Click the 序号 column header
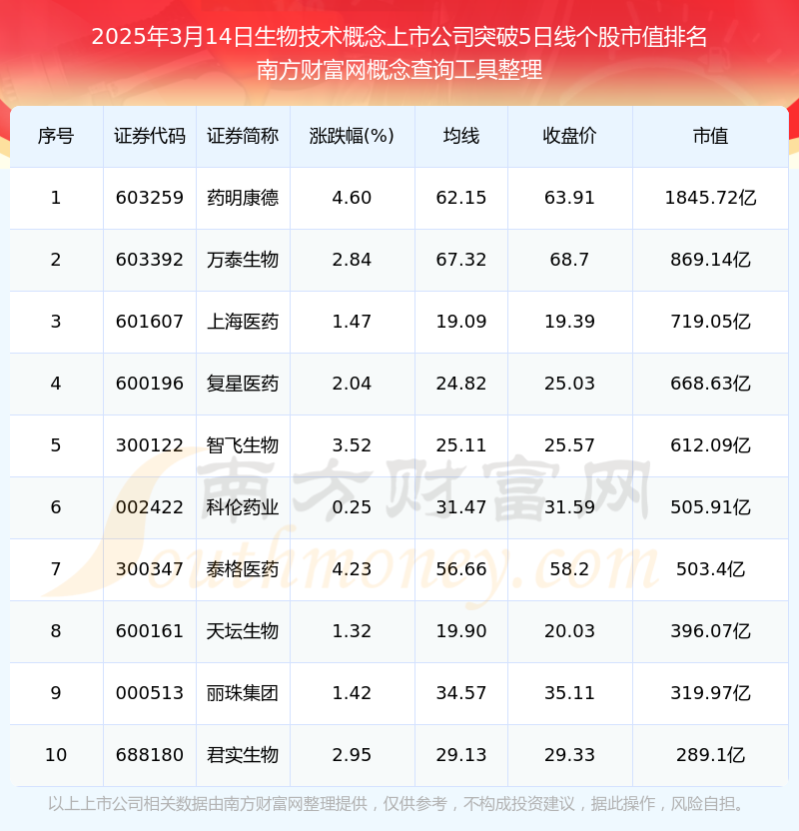Viewport: 799px width, 831px height. [56, 136]
